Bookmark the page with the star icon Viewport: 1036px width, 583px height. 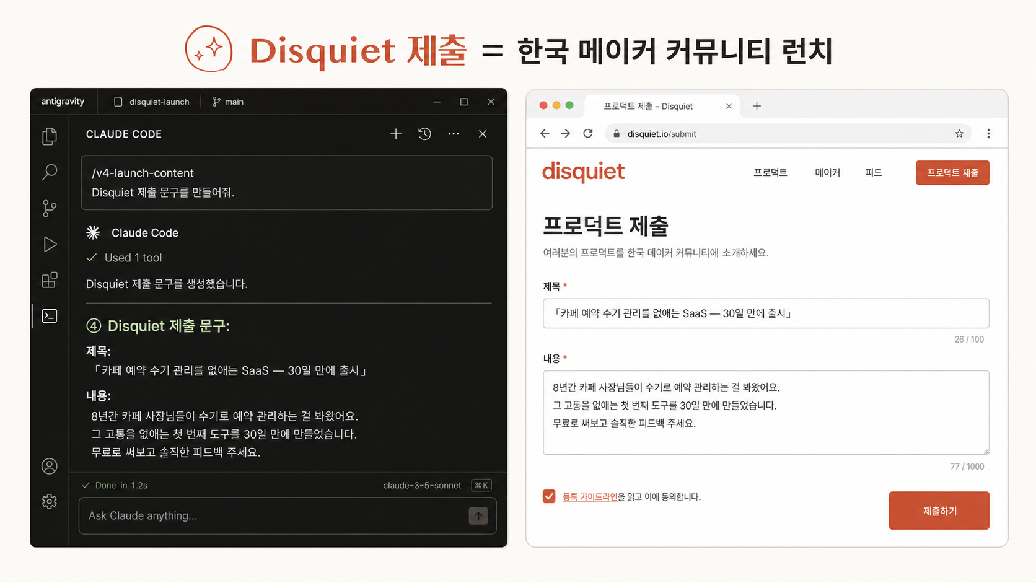click(959, 133)
